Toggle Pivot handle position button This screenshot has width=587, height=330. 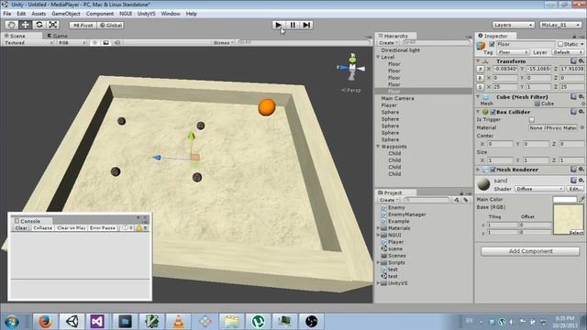click(83, 25)
